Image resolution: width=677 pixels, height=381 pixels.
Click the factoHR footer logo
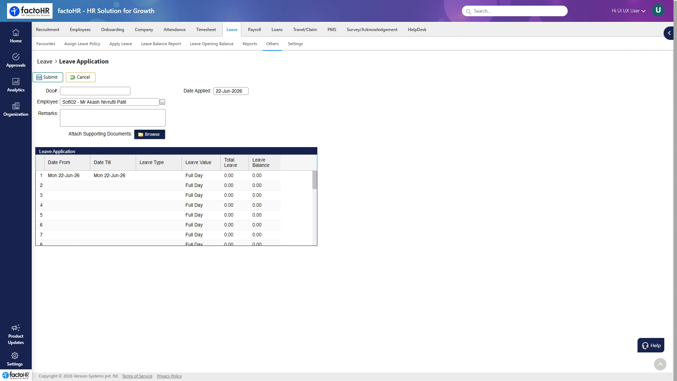coord(16,375)
